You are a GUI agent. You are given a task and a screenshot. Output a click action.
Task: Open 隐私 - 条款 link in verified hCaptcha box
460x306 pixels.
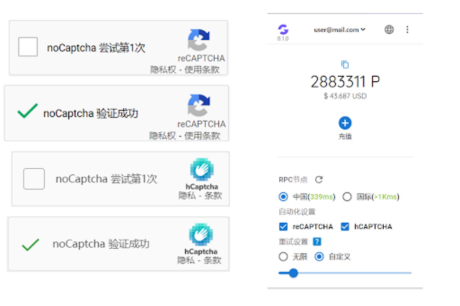(x=199, y=260)
